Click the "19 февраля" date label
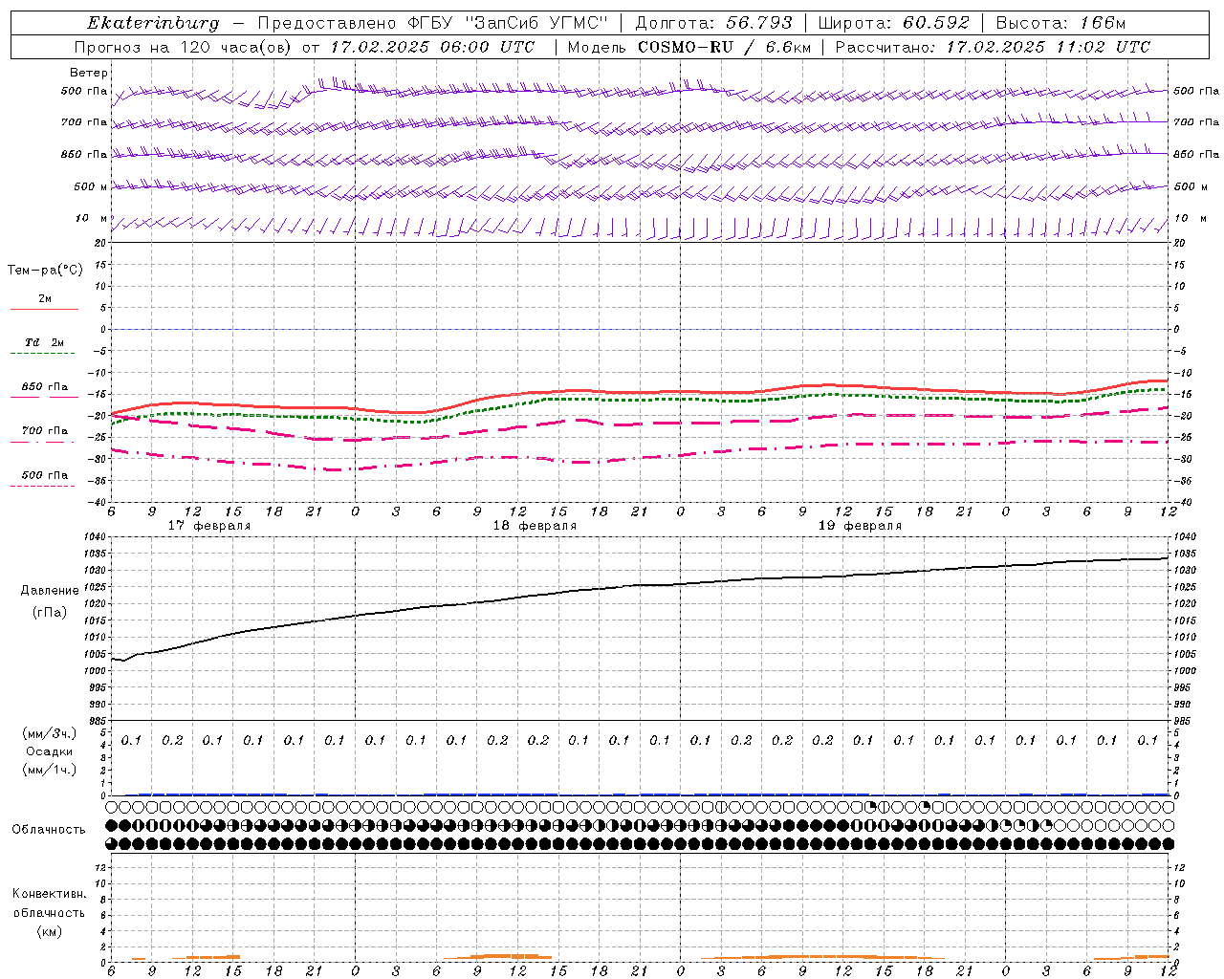This screenshot has height=979, width=1224. [860, 526]
